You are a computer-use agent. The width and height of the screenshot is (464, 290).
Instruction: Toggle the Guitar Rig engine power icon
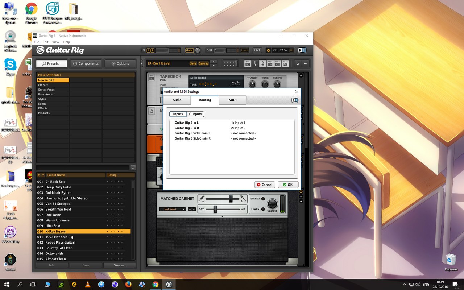[x=268, y=50]
